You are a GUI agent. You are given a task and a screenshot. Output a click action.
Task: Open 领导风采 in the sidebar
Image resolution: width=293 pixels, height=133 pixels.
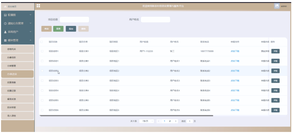click(x=18, y=49)
